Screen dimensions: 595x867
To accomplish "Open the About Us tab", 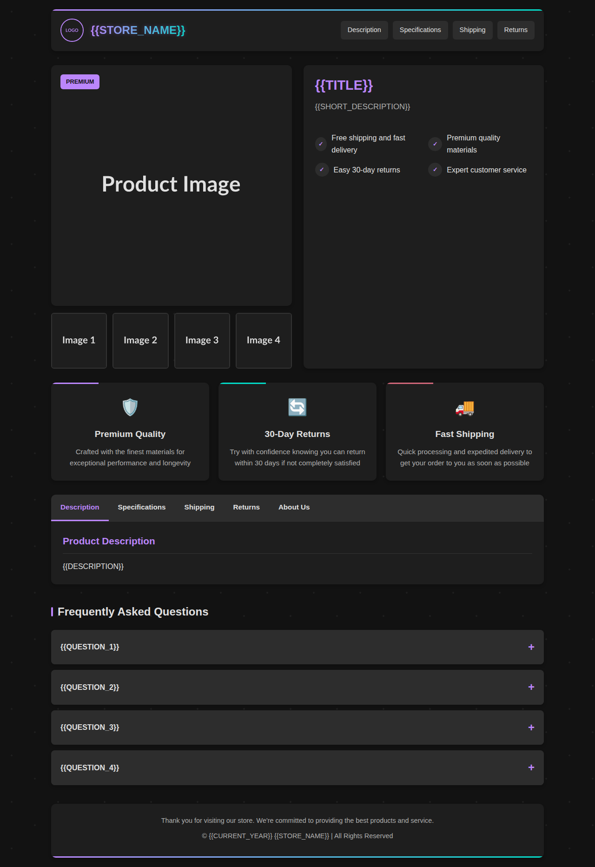I will pos(294,507).
